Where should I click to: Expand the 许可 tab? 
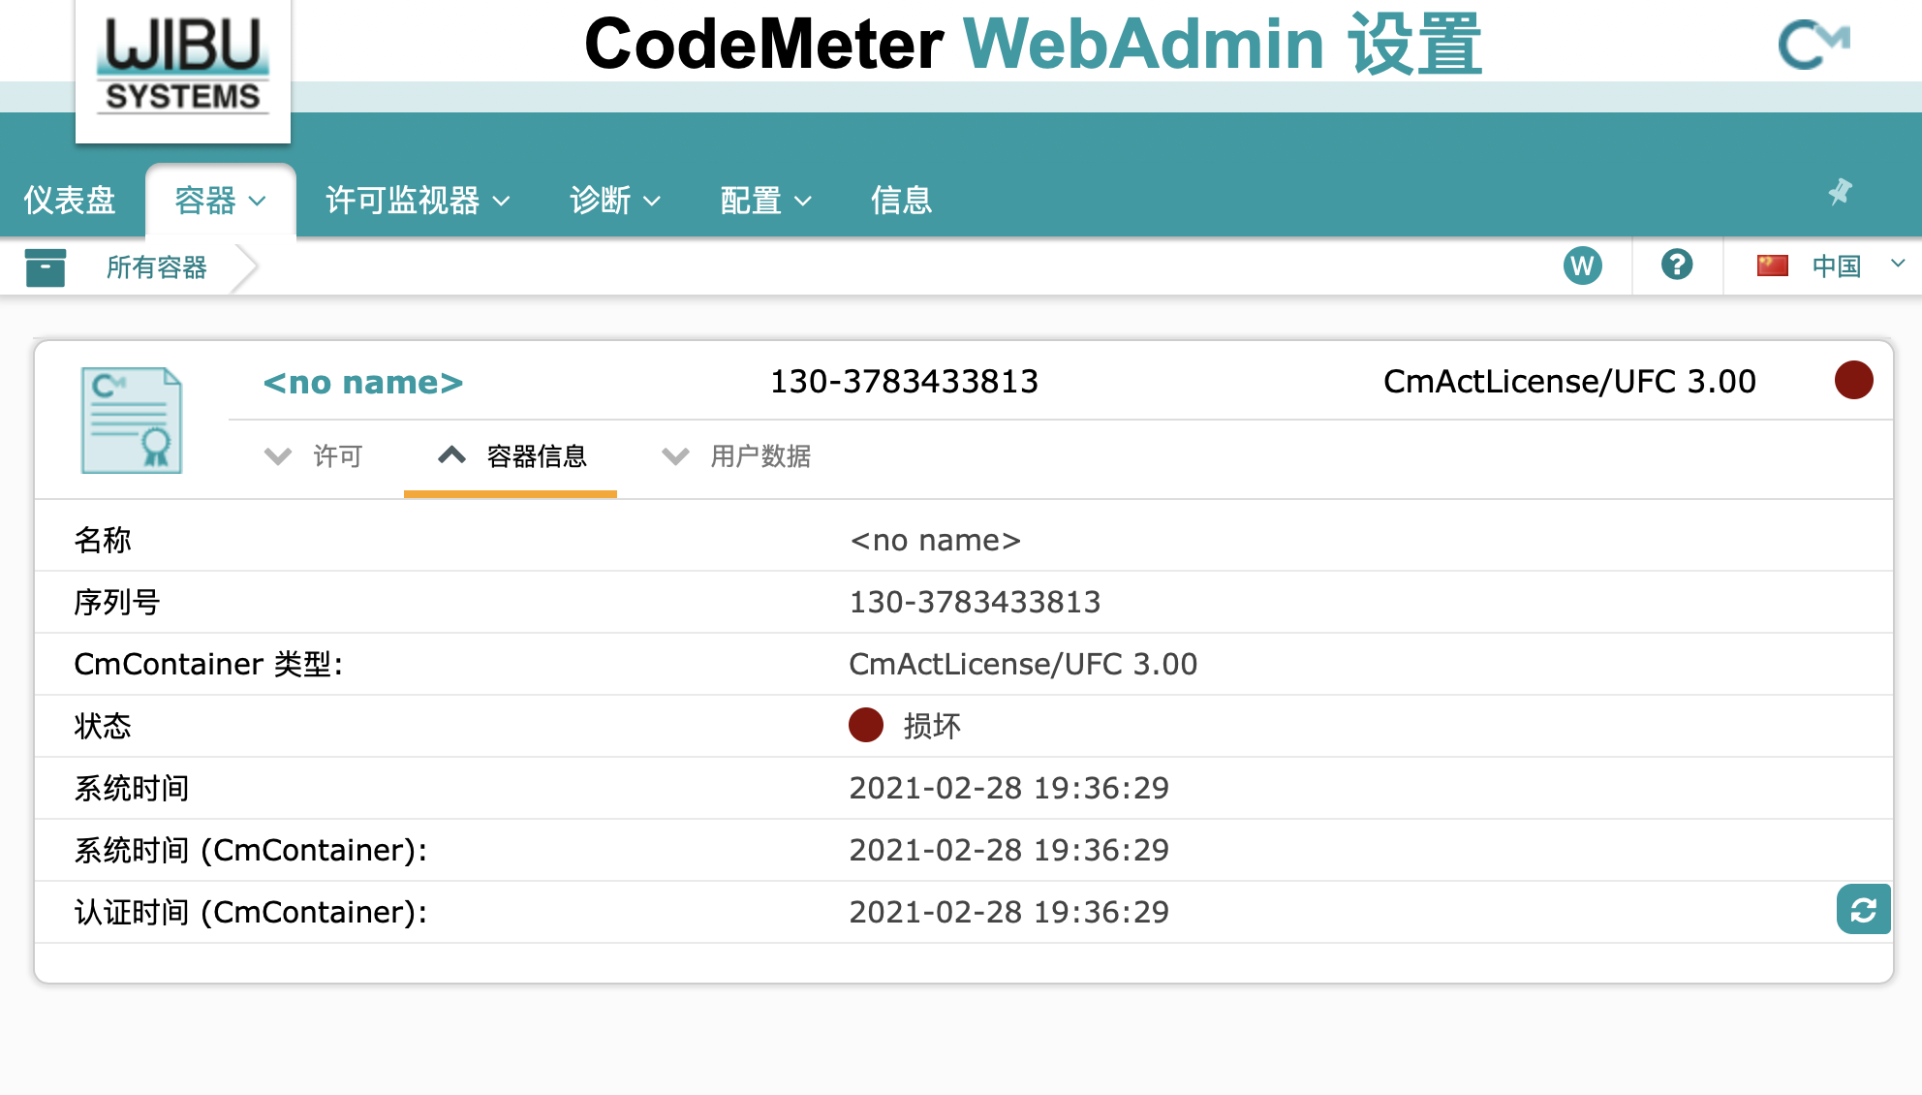tap(313, 456)
